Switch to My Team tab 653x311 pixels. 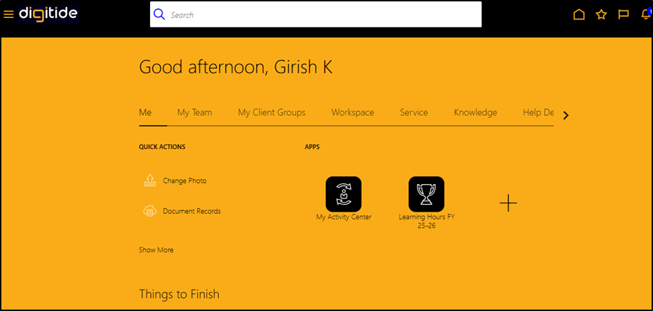(194, 112)
